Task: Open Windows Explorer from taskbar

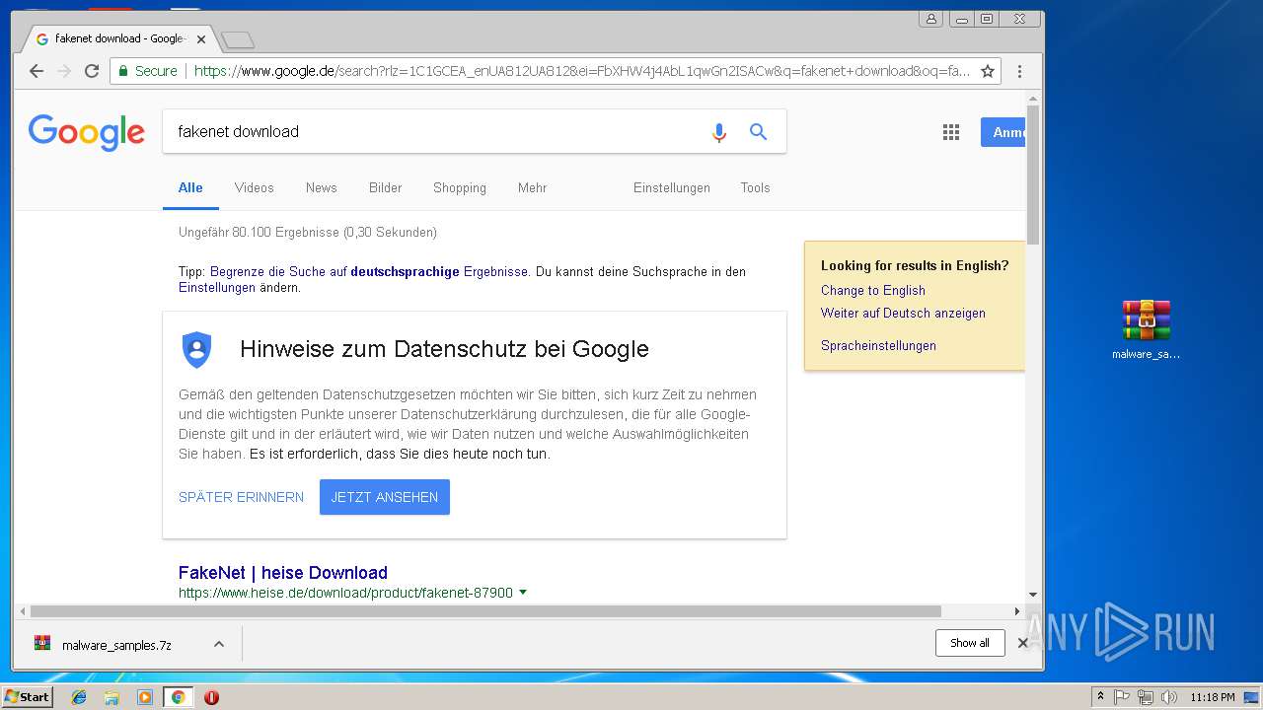Action: pos(111,697)
